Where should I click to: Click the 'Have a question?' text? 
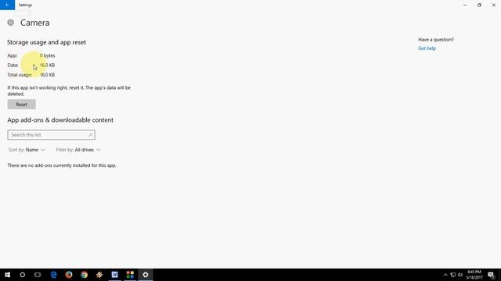(x=436, y=40)
